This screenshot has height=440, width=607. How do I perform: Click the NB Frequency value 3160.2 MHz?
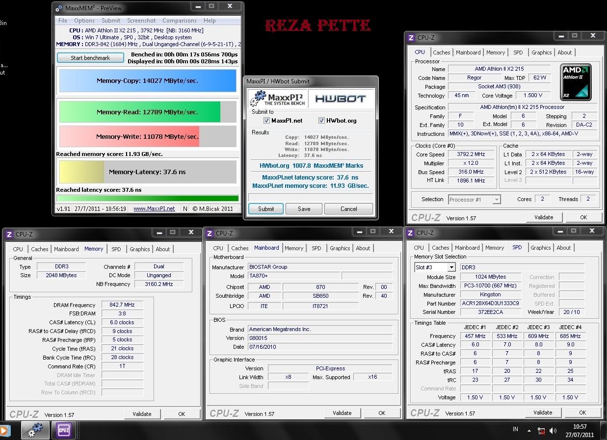(159, 284)
